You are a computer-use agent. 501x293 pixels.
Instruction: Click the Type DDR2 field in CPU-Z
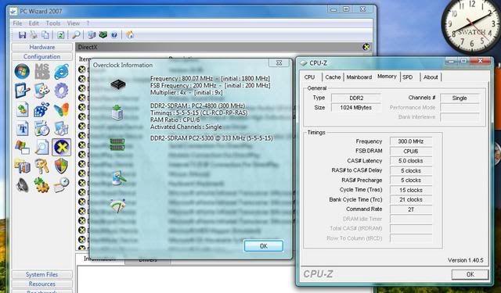click(356, 98)
